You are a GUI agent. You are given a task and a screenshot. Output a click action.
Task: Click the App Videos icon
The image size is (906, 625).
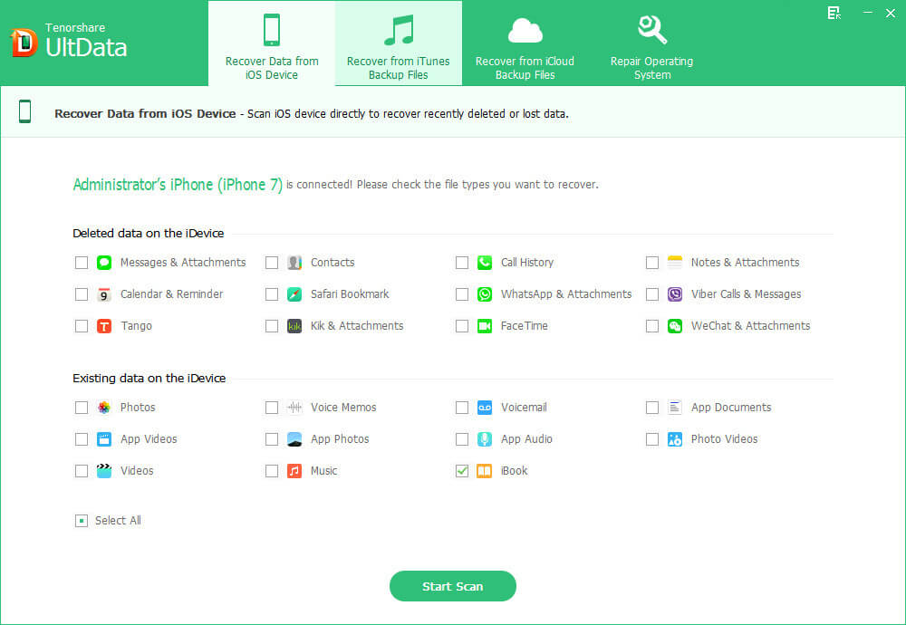104,439
